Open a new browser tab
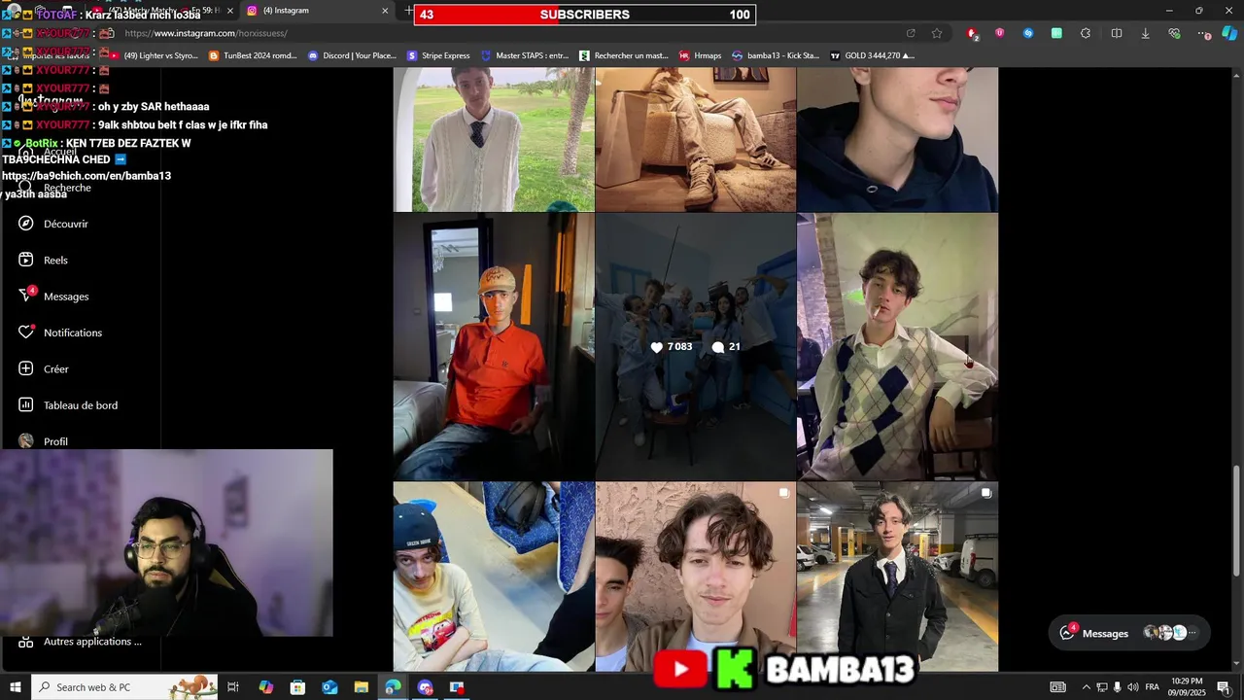This screenshot has width=1244, height=700. [407, 11]
